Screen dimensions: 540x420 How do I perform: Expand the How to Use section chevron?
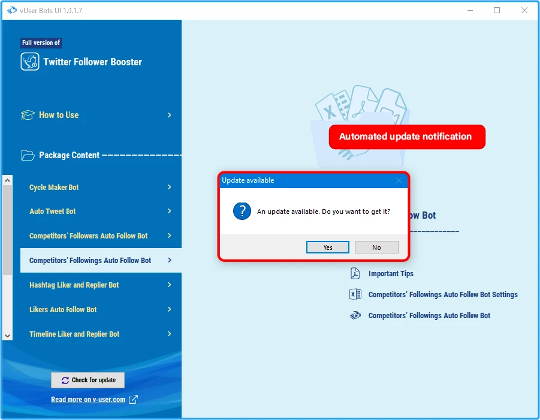click(169, 115)
